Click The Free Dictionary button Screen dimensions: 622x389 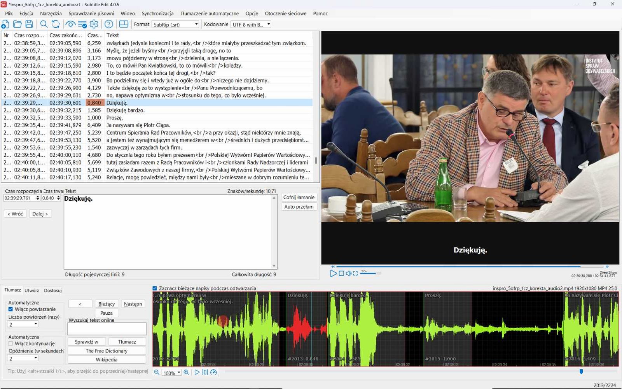pos(107,350)
